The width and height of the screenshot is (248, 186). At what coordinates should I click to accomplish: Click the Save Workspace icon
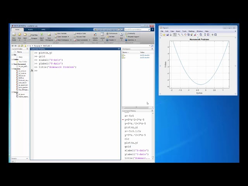(49, 34)
